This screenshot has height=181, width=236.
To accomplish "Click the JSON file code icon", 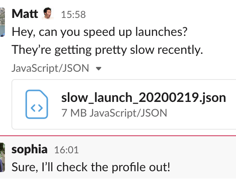I will point(37,104).
